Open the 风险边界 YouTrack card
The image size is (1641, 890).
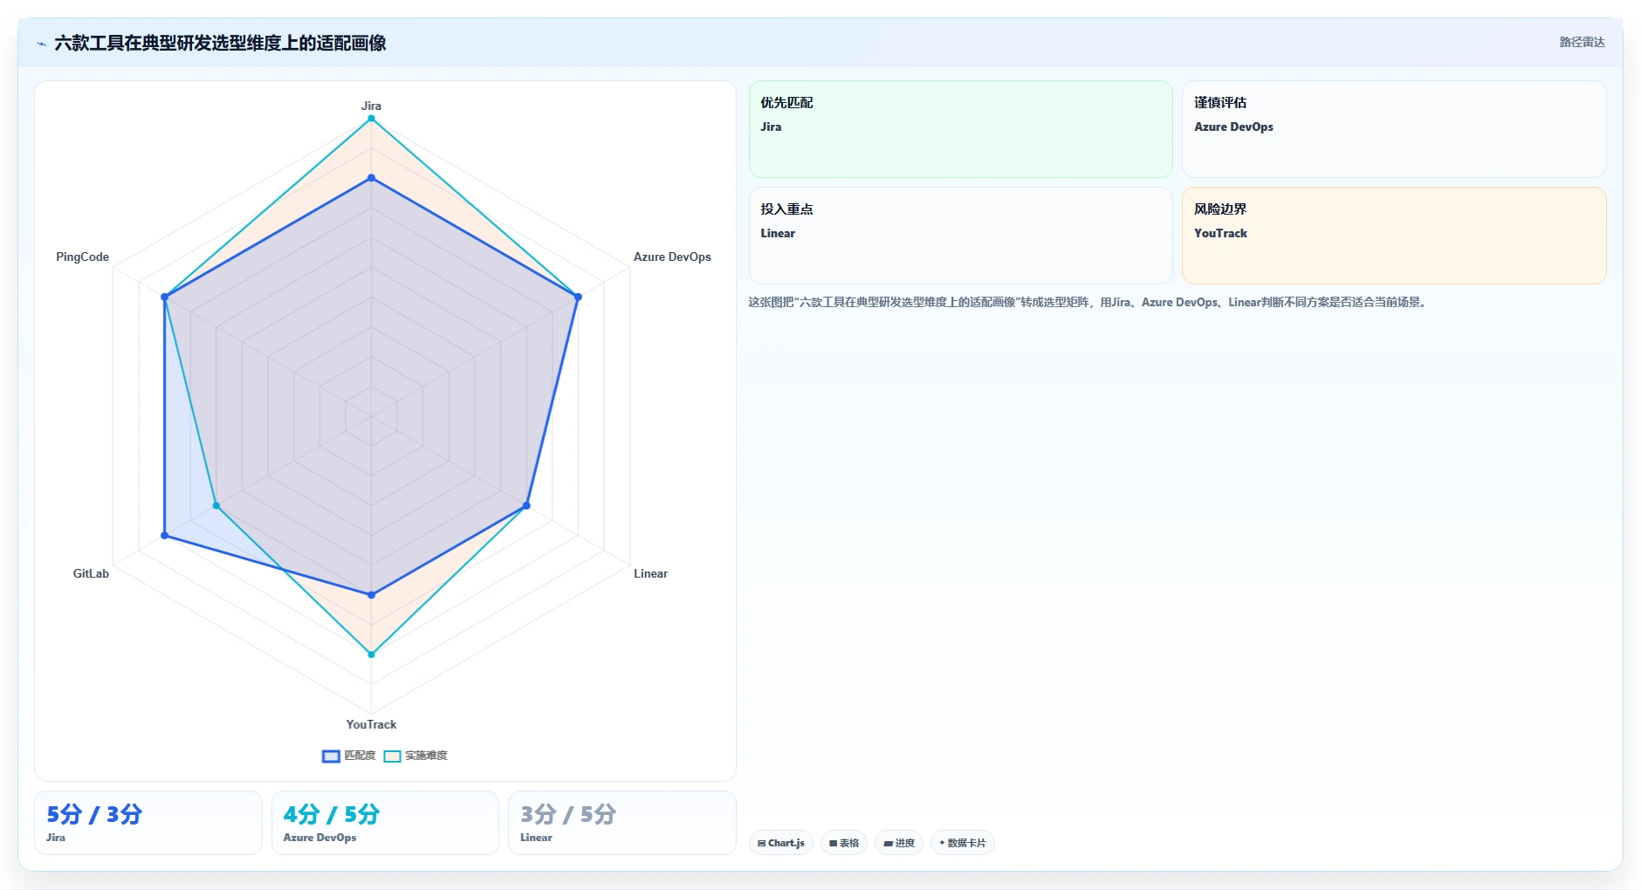click(x=1394, y=236)
